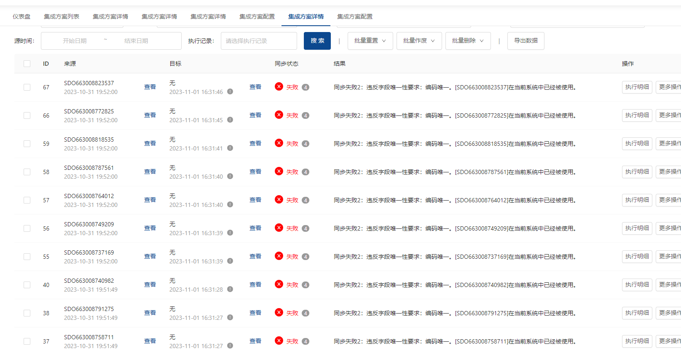Image resolution: width=681 pixels, height=354 pixels.
Task: Toggle the select-all checkbox in table header
Action: (x=27, y=64)
